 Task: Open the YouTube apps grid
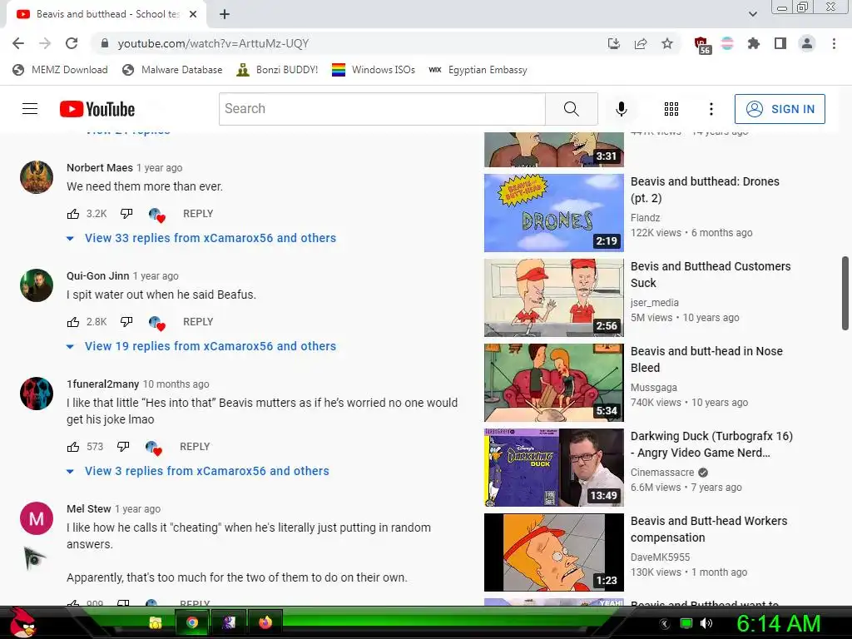[x=671, y=109]
